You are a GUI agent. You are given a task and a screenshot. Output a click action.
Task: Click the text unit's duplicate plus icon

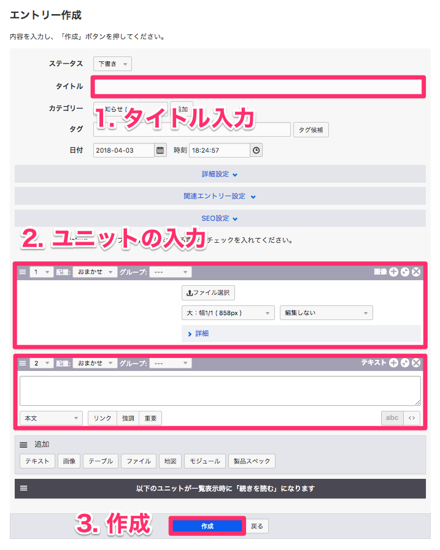(405, 363)
